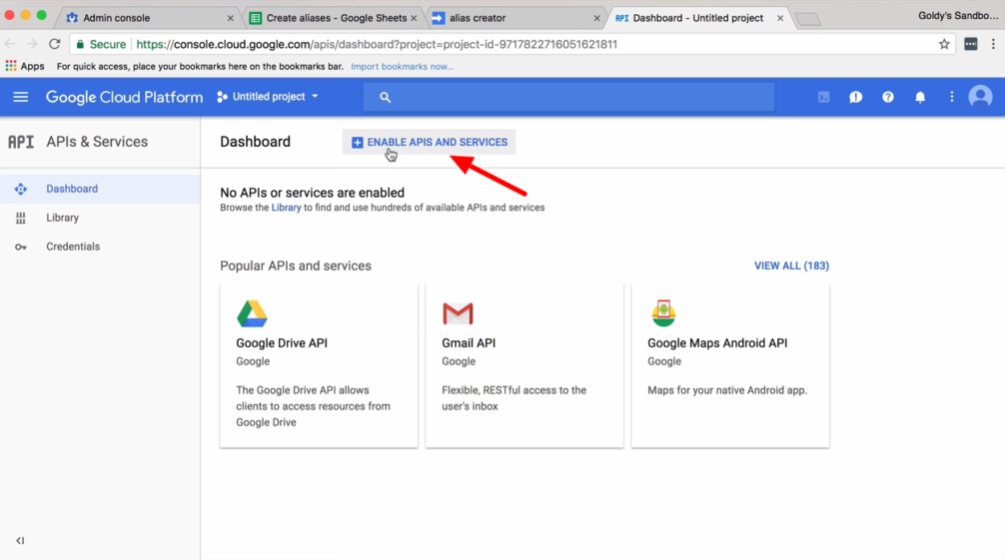1005x560 pixels.
Task: Open the Gmail API card
Action: click(524, 366)
